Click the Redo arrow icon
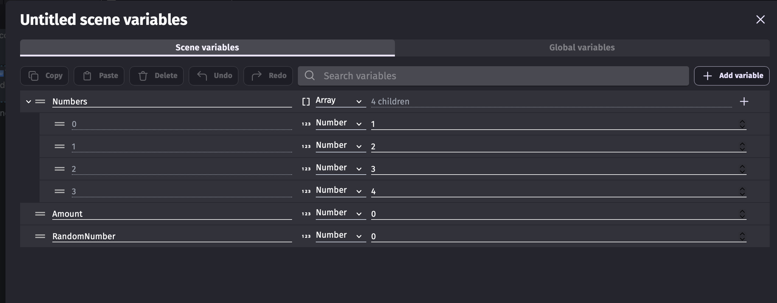This screenshot has width=777, height=303. (x=257, y=76)
